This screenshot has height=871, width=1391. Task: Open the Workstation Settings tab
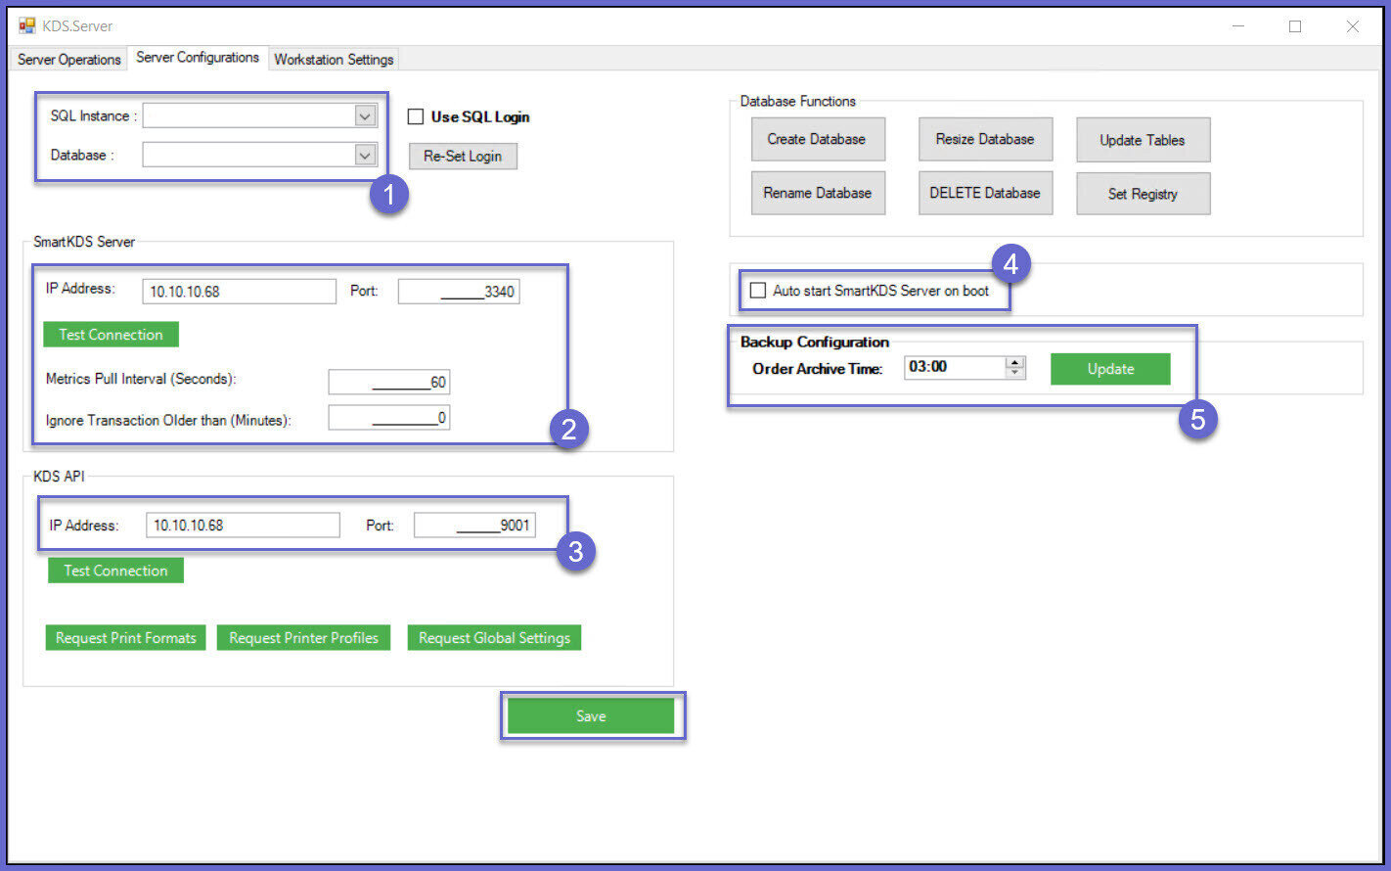(x=334, y=60)
